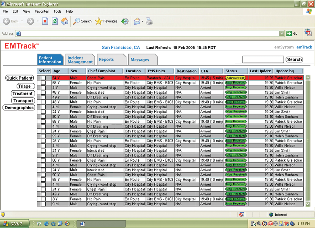Click the Favorites star toolbar icon
Viewport: 315px width, 228px height.
tap(99, 21)
